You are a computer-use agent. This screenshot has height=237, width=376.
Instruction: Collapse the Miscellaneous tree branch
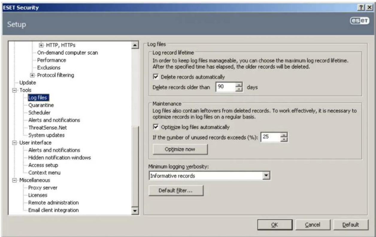click(15, 180)
